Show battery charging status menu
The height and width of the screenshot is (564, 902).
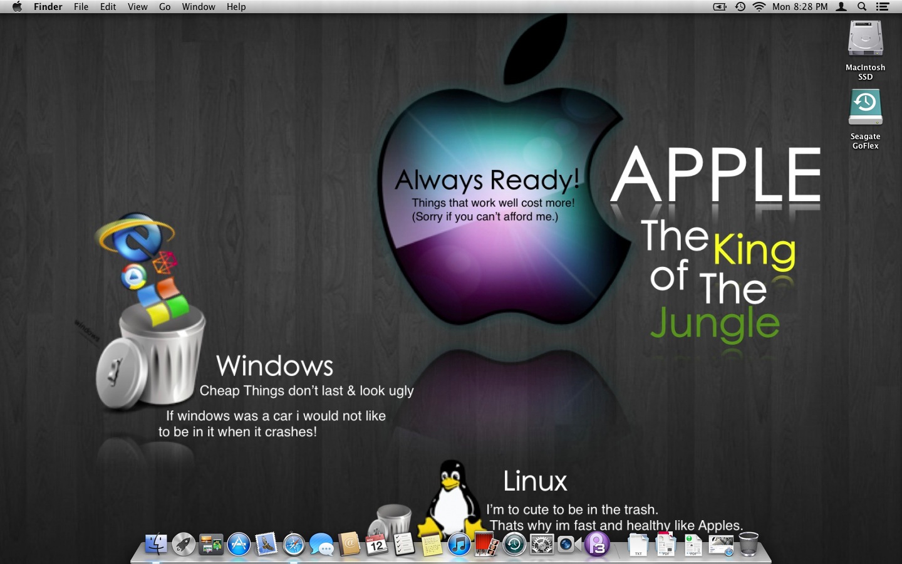[720, 7]
